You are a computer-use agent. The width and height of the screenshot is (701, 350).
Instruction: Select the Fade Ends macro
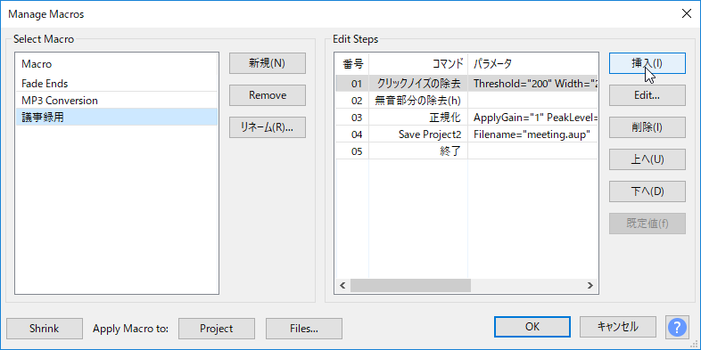[117, 83]
